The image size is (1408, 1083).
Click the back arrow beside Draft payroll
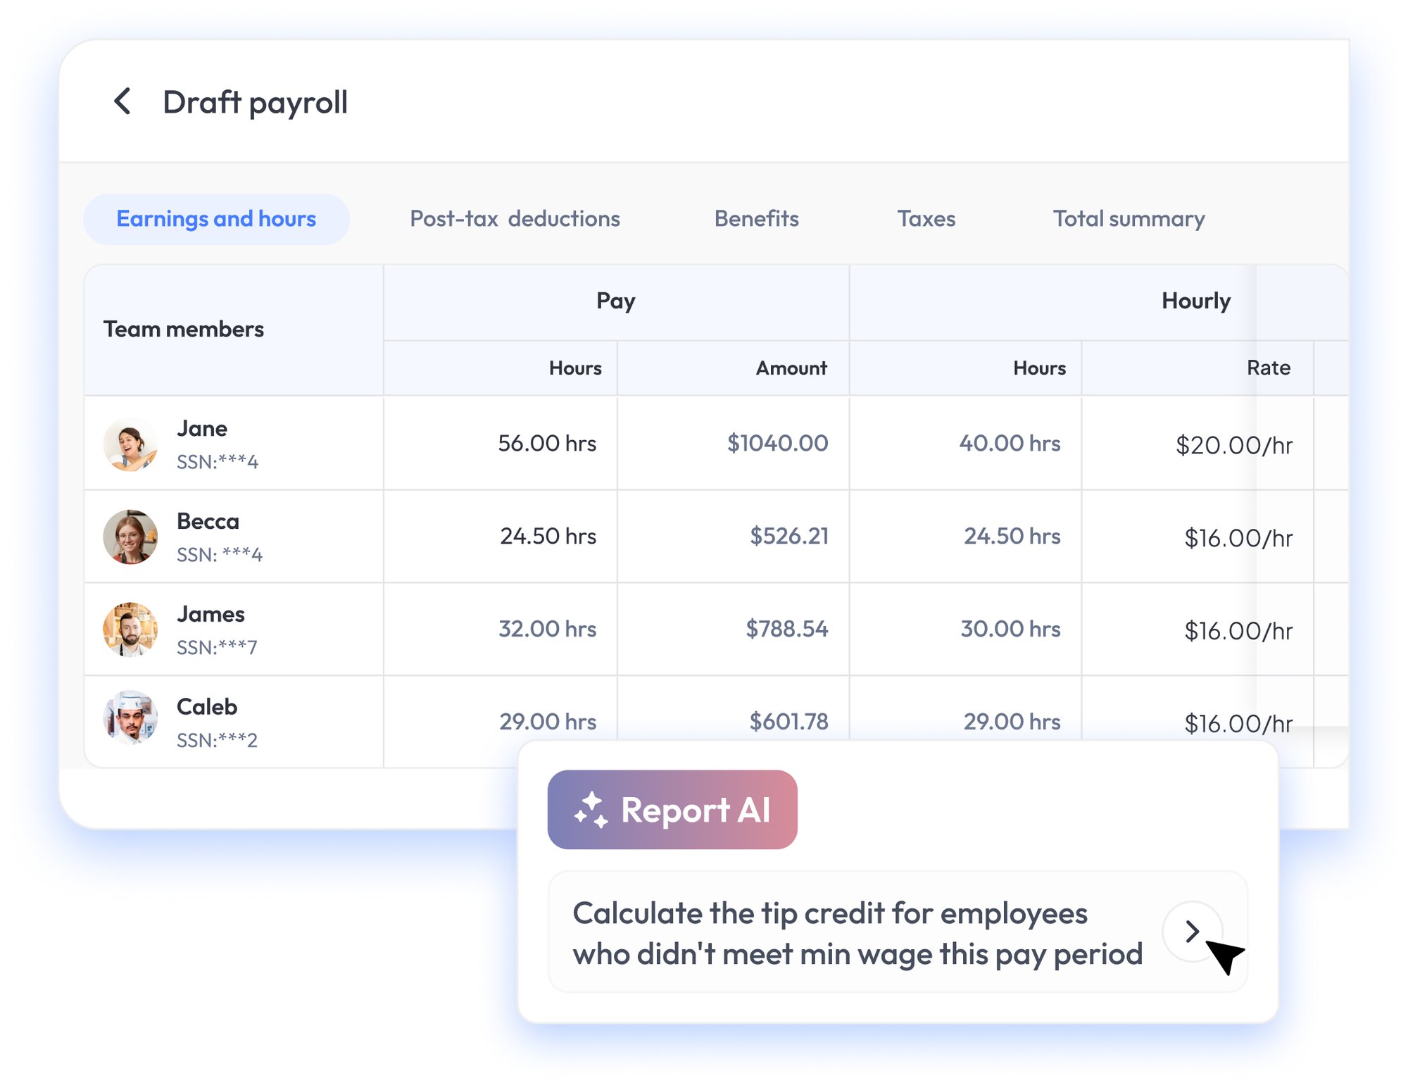click(x=122, y=101)
